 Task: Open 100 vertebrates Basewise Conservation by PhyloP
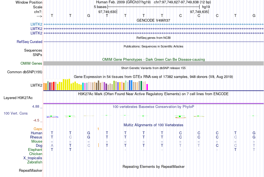[x=153, y=107]
